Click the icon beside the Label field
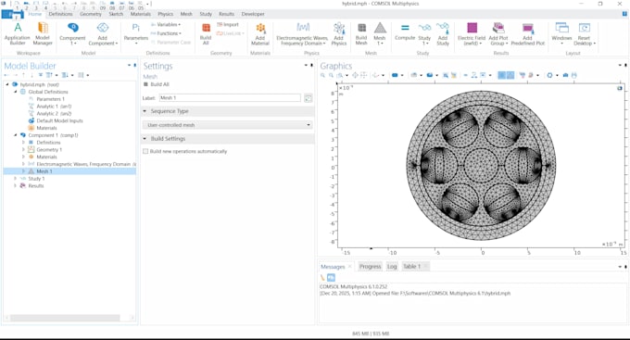The image size is (630, 340). (308, 98)
